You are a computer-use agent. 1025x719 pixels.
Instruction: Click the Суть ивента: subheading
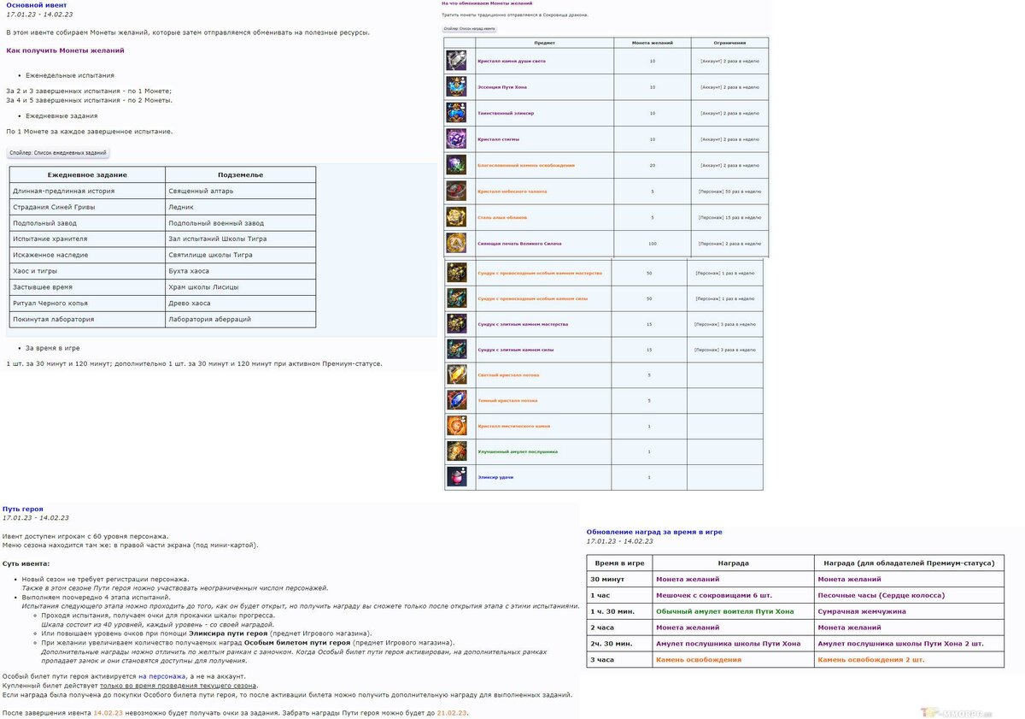click(x=26, y=563)
